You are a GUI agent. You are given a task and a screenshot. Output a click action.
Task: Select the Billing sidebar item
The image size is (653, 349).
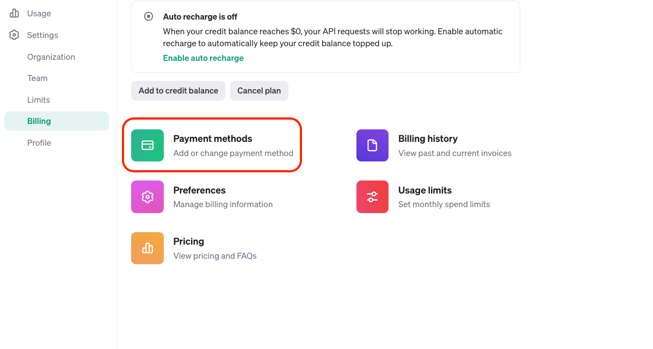(57, 121)
